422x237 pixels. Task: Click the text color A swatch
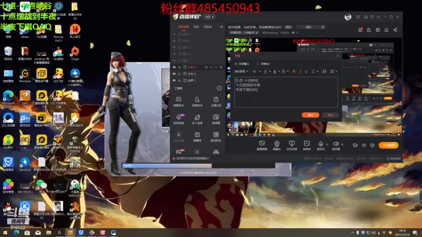point(265,72)
